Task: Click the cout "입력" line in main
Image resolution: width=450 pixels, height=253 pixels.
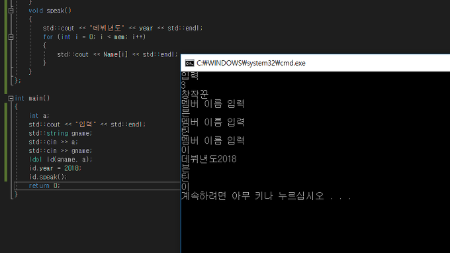Action: 87,125
